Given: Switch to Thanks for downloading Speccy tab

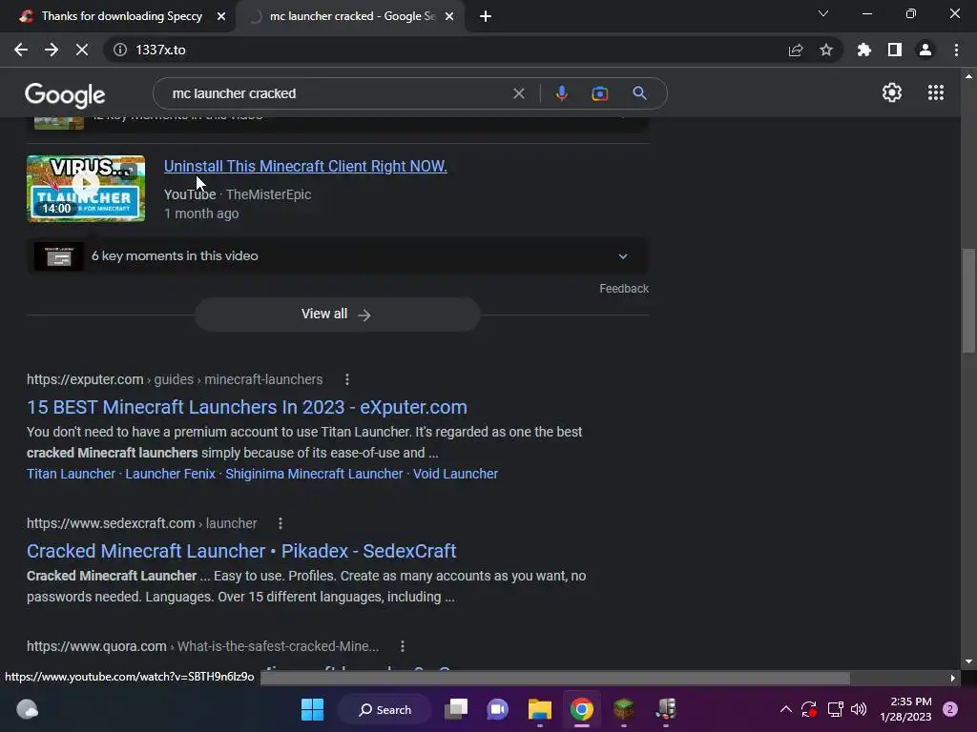Looking at the screenshot, I should pos(121,16).
